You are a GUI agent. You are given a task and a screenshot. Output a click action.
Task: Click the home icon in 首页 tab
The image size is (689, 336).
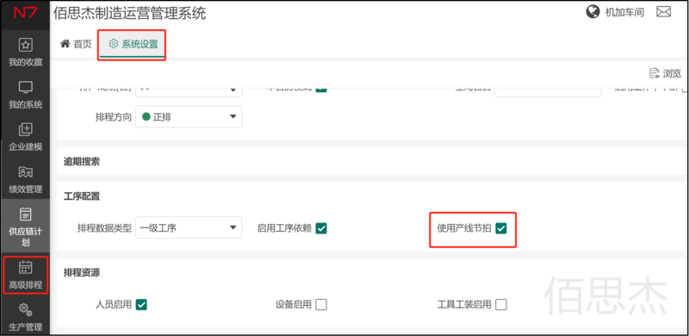tap(65, 44)
